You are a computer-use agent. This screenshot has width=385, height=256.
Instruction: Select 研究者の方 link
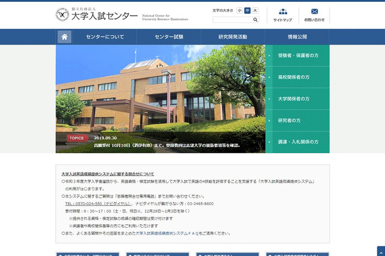tap(297, 120)
